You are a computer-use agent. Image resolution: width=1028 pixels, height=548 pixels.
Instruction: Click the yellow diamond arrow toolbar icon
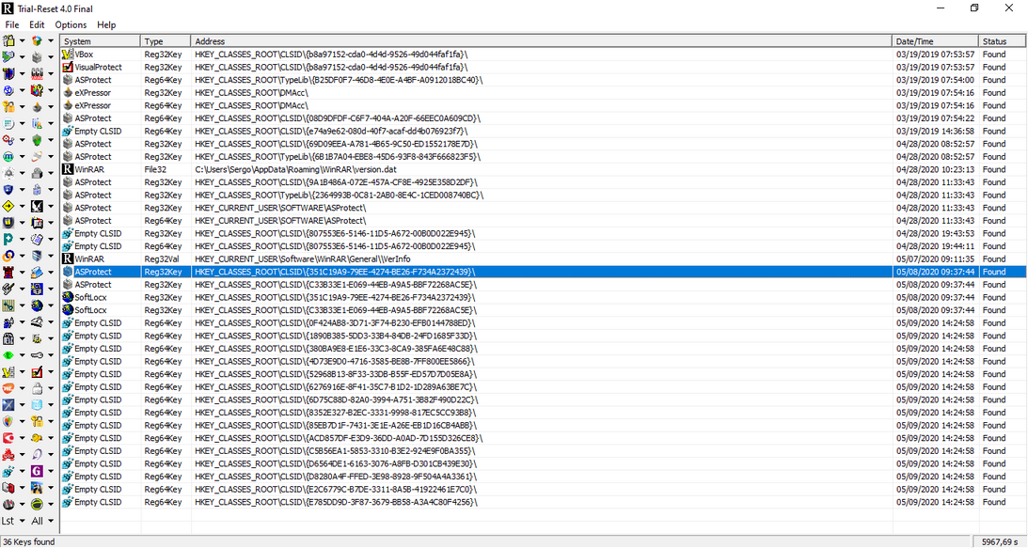pyautogui.click(x=8, y=207)
